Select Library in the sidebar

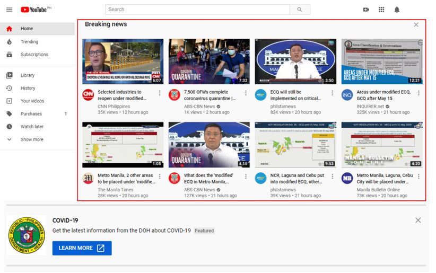click(x=37, y=75)
